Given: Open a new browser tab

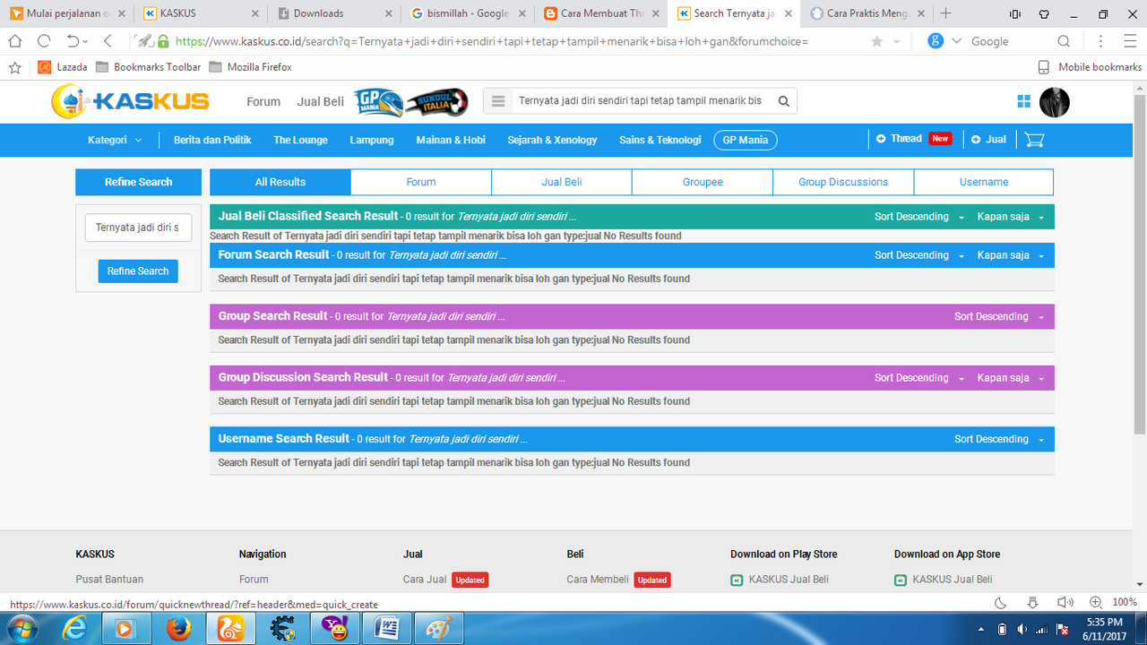Looking at the screenshot, I should (x=946, y=13).
